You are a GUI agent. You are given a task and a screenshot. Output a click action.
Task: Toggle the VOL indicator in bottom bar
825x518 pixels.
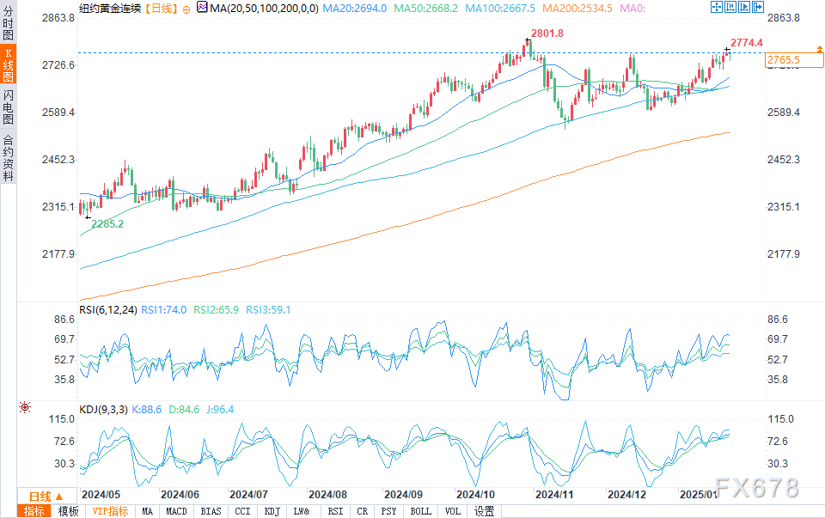click(452, 511)
